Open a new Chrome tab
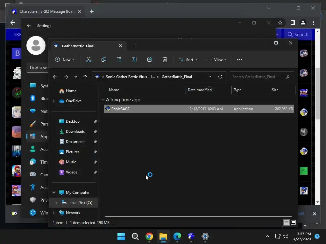Screen dimensions: 326x244 (91, 11)
